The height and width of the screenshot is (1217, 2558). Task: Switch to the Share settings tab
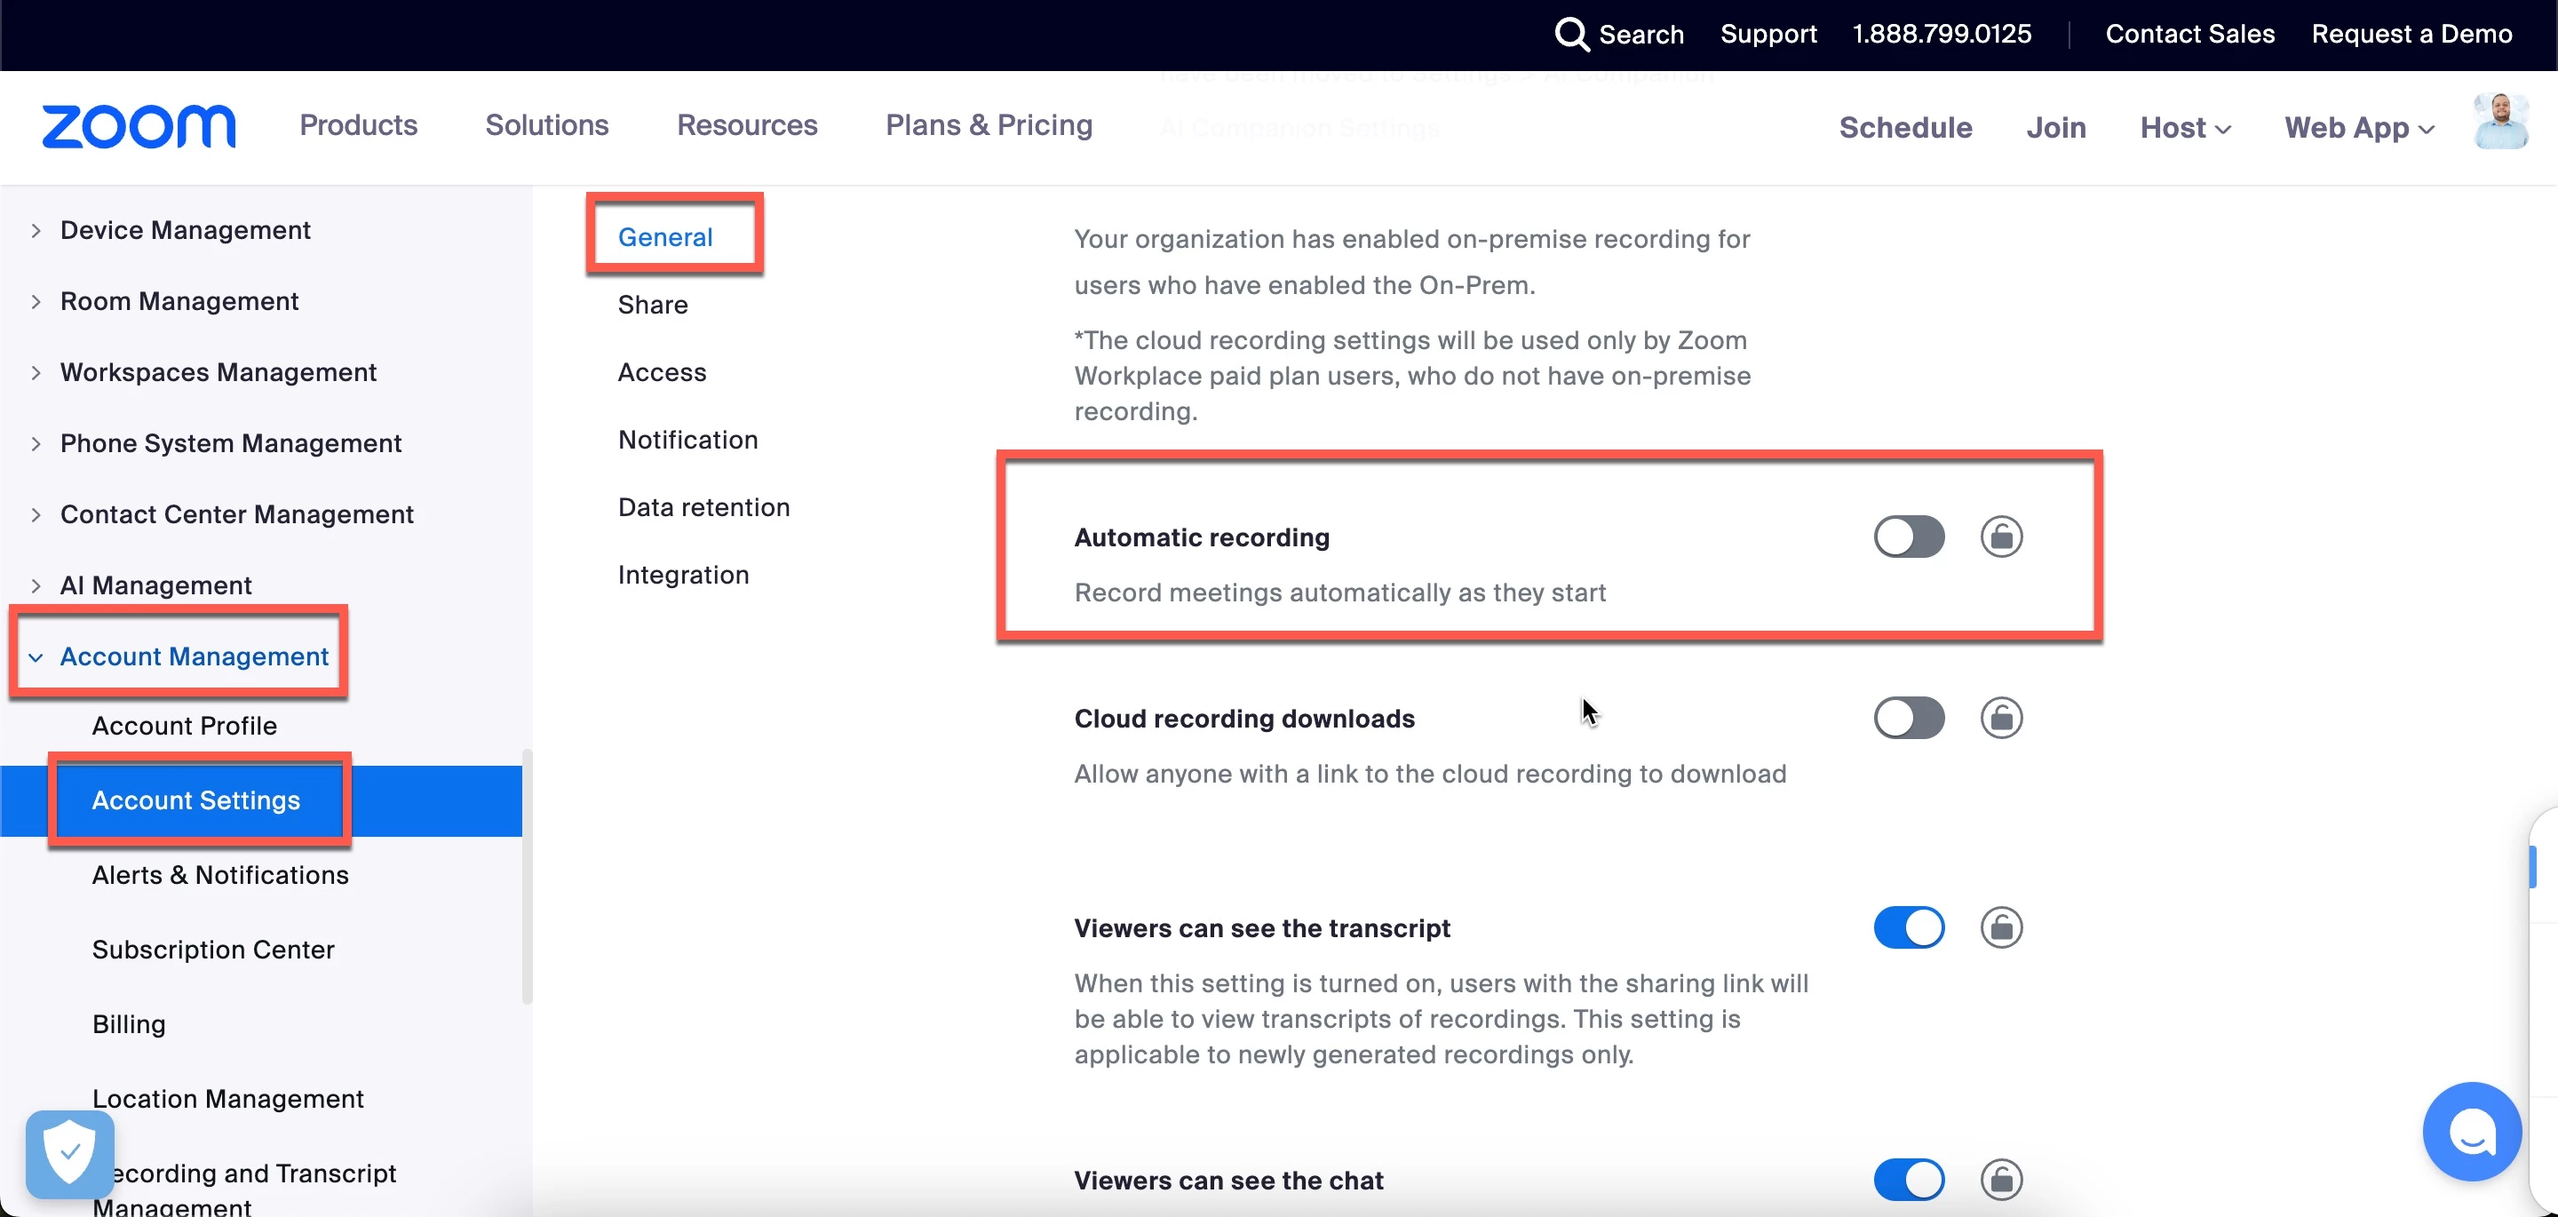tap(653, 305)
